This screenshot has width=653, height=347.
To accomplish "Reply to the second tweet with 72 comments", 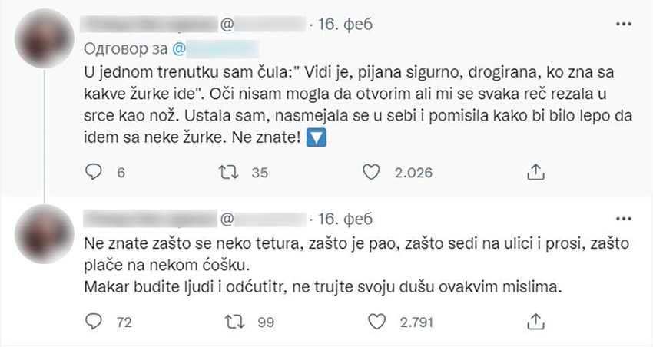I will coord(94,321).
